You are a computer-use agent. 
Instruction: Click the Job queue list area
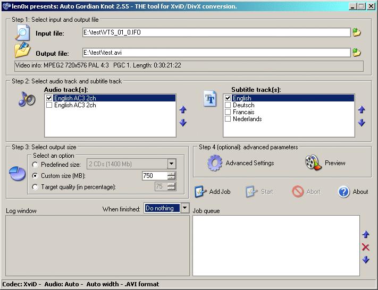(x=276, y=245)
